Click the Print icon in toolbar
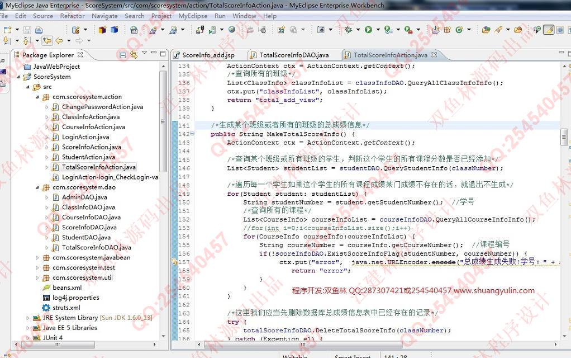The height and width of the screenshot is (358, 571). point(39,30)
